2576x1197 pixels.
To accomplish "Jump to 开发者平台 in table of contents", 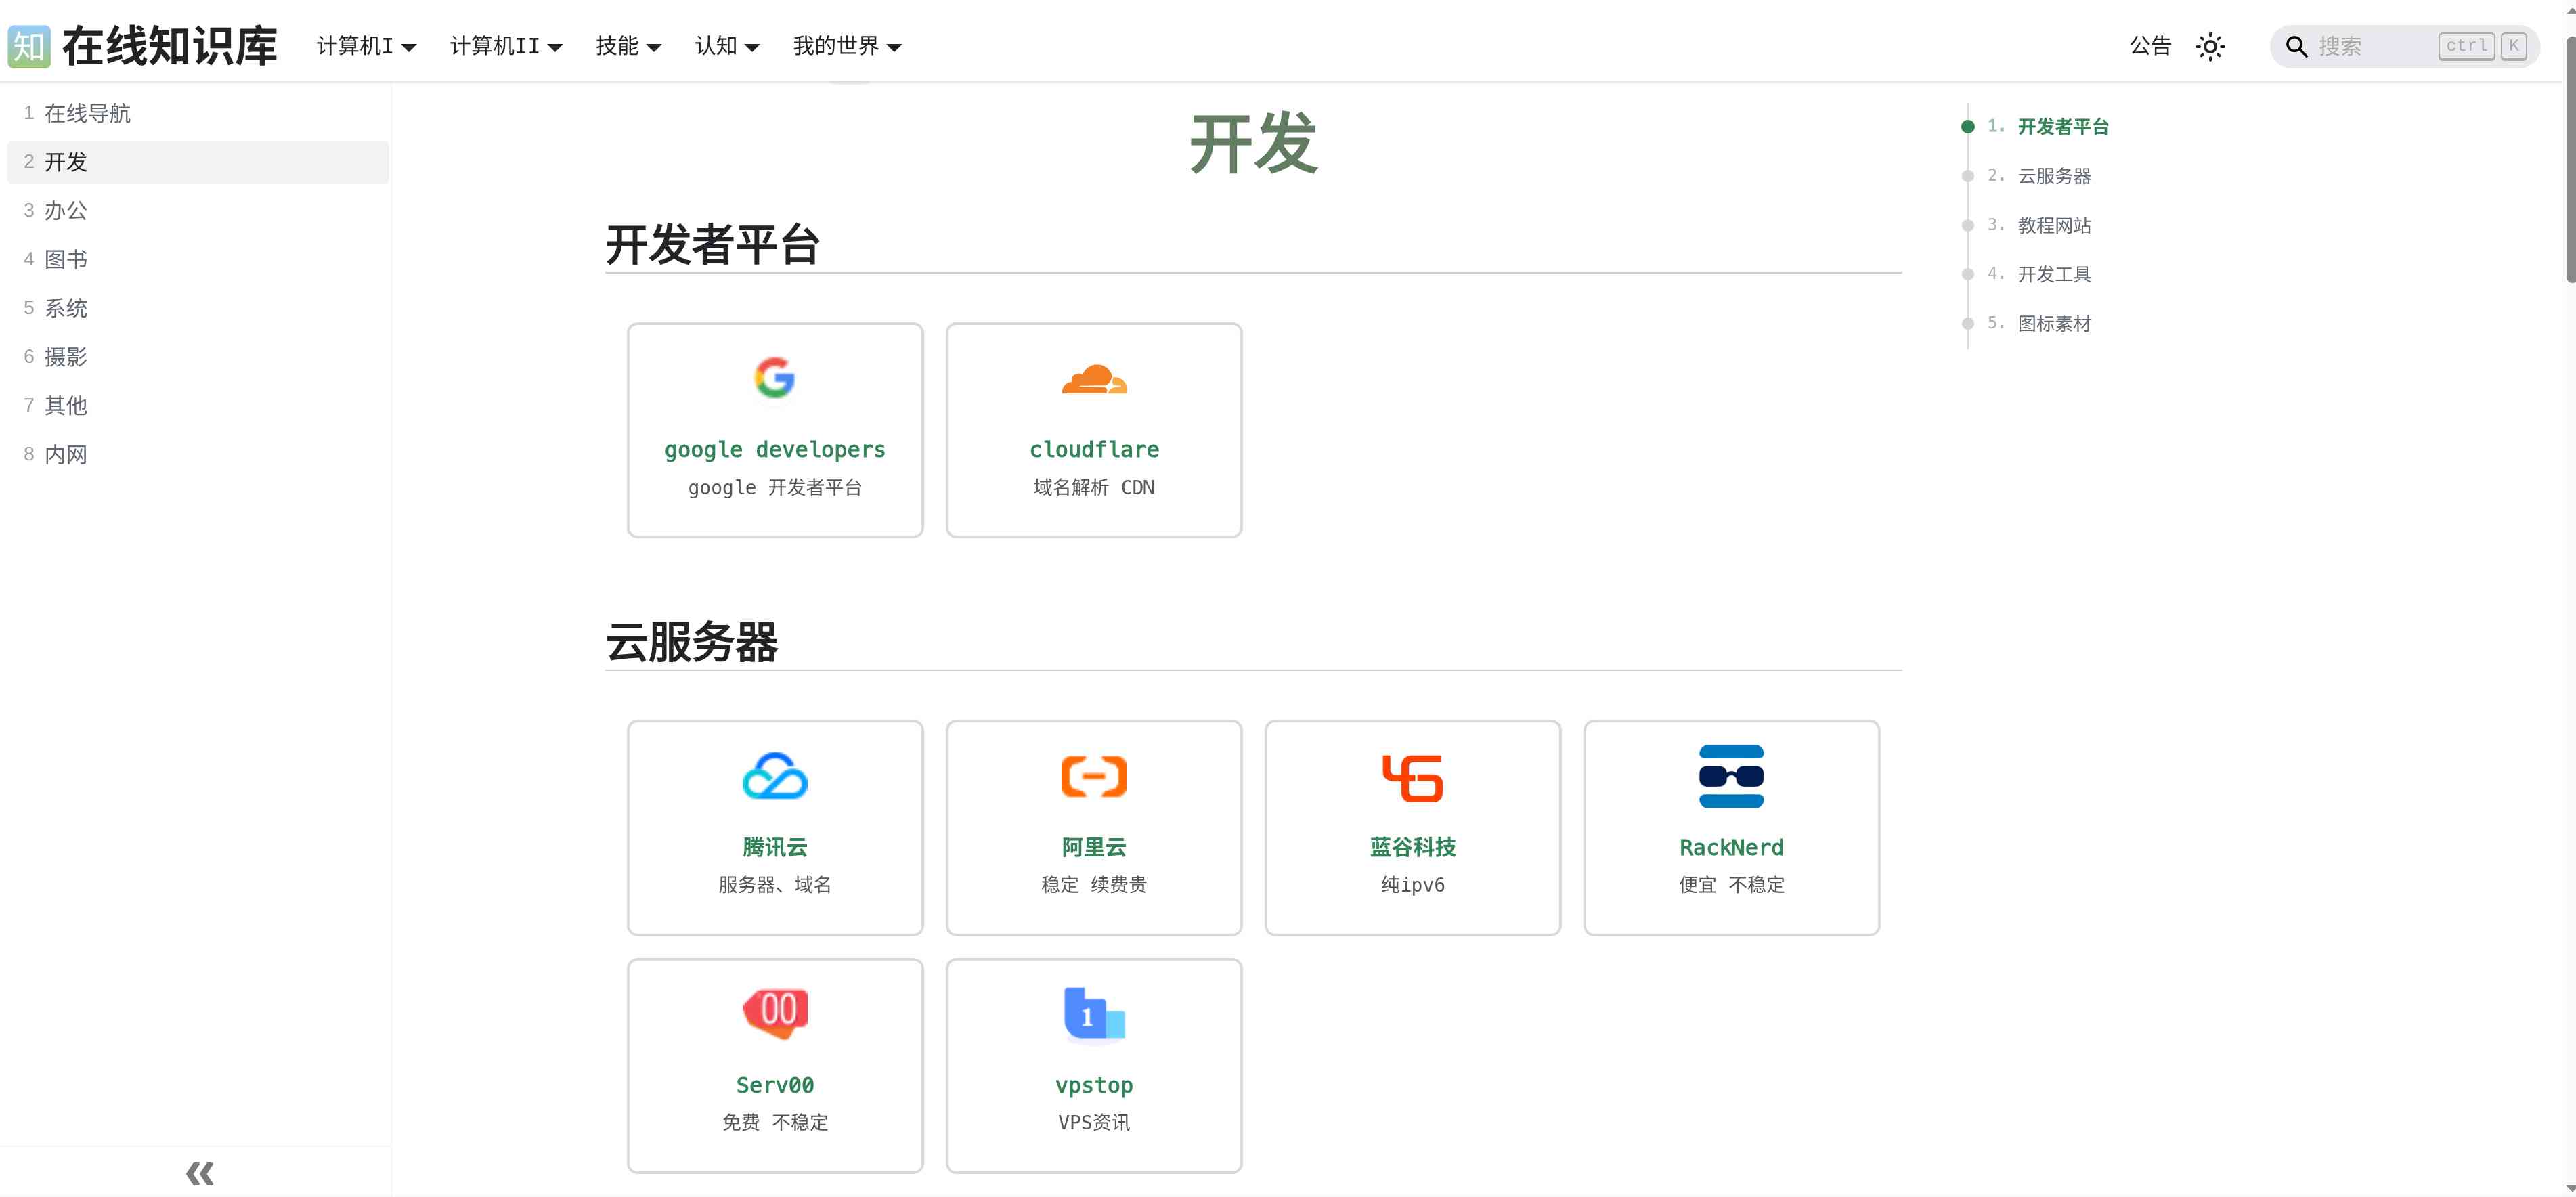I will pyautogui.click(x=2062, y=127).
